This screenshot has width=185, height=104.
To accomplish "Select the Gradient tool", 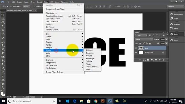I will click(3, 57).
